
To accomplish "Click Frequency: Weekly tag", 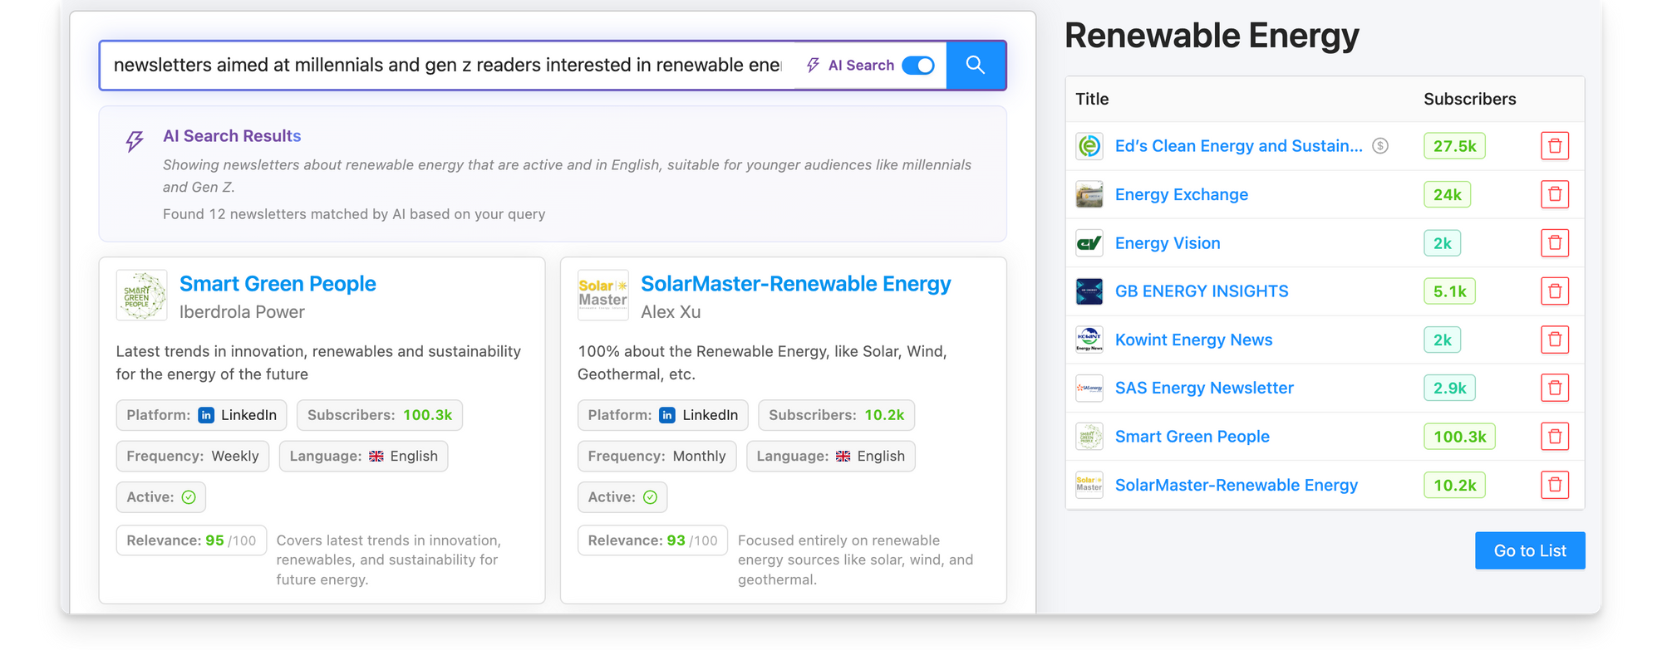I will (193, 457).
